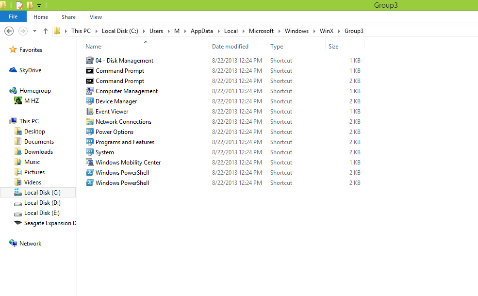Switch to the Home ribbon tab
Viewport: 478px width, 296px height.
(41, 17)
